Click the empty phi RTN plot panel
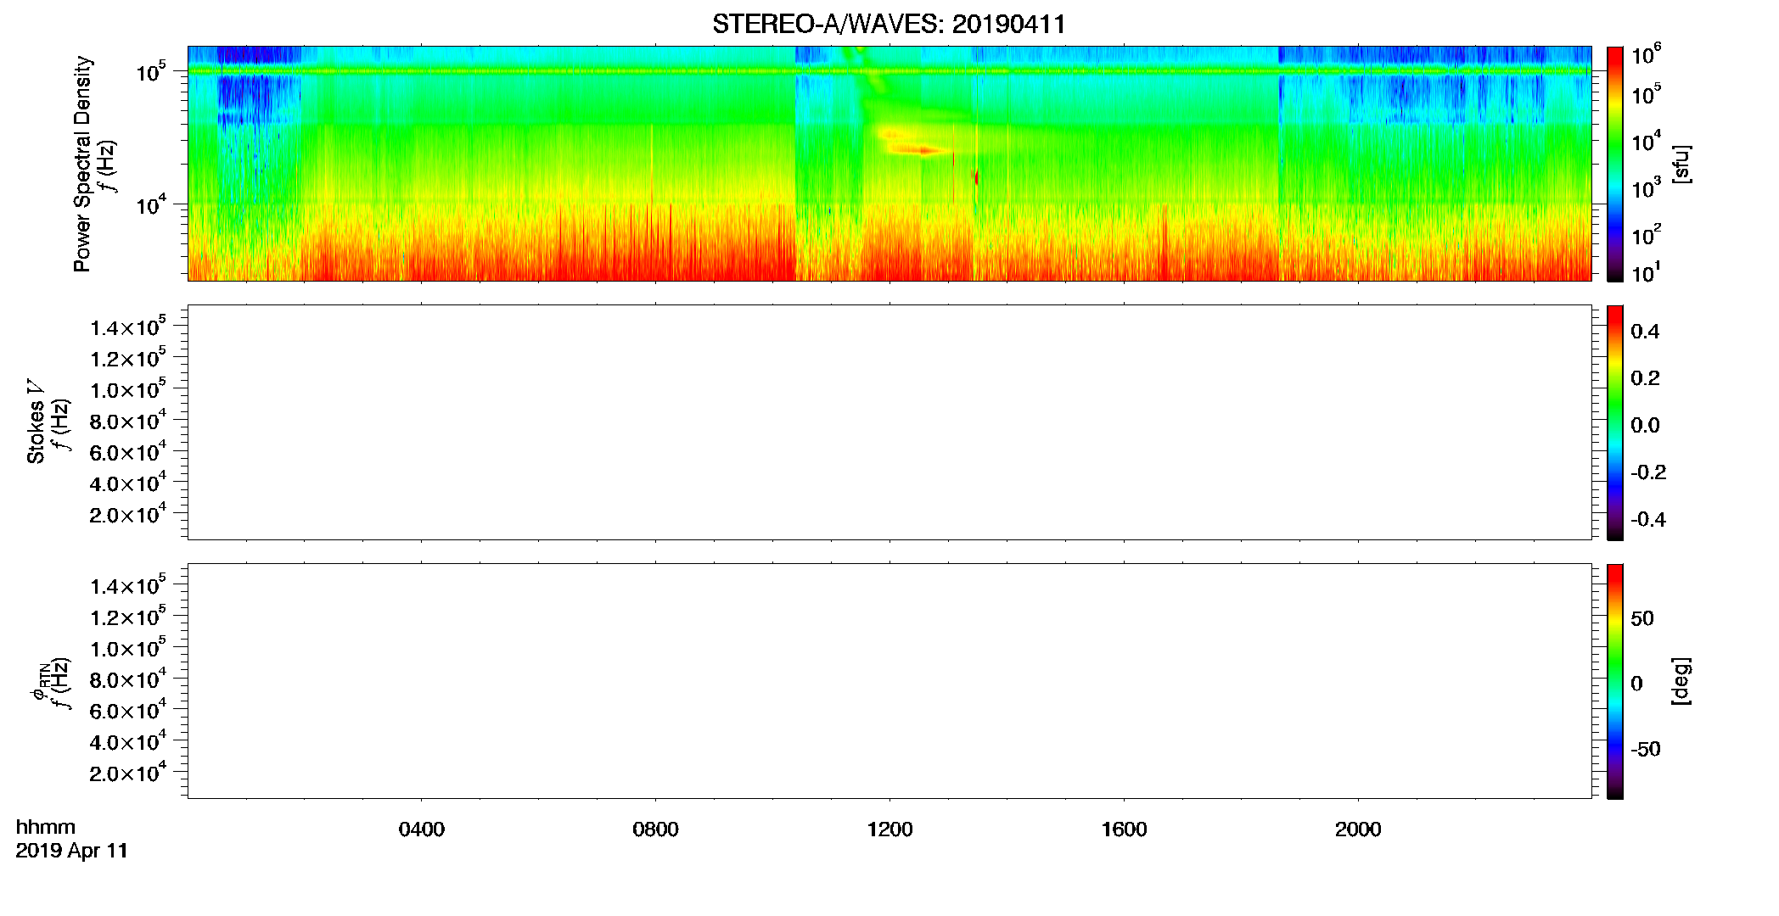 click(x=889, y=681)
